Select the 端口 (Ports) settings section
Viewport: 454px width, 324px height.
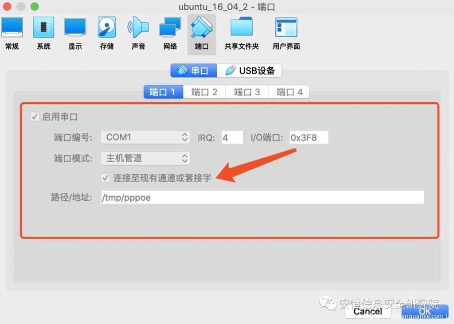[x=202, y=35]
